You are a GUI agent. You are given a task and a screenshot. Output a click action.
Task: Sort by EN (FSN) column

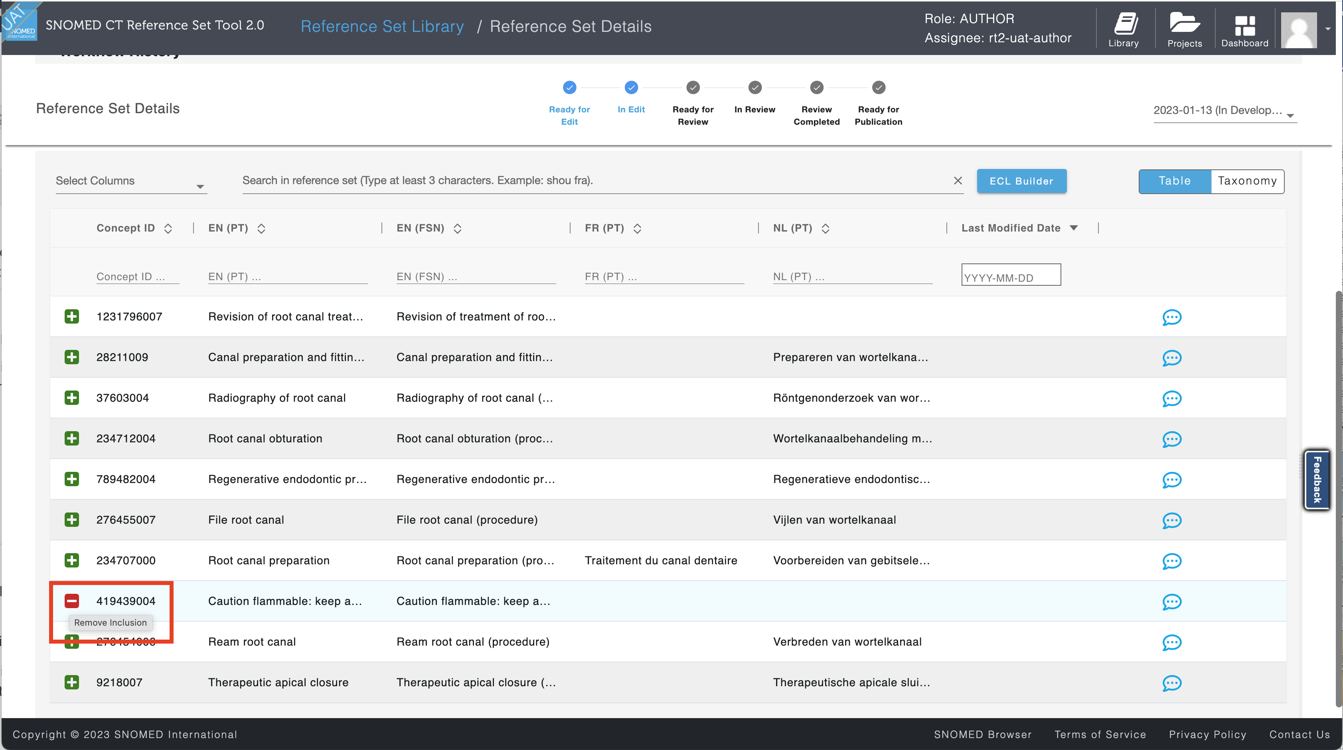[x=457, y=228]
